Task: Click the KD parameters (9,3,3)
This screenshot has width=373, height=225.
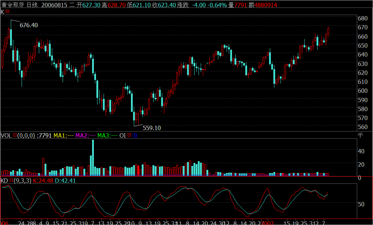Action: [x=22, y=181]
